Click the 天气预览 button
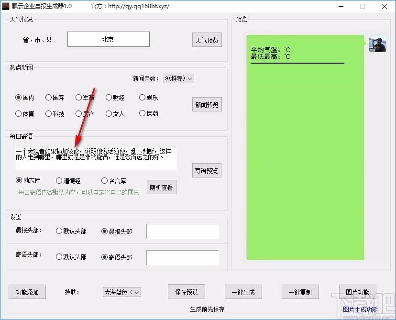The width and height of the screenshot is (396, 320). (x=207, y=40)
